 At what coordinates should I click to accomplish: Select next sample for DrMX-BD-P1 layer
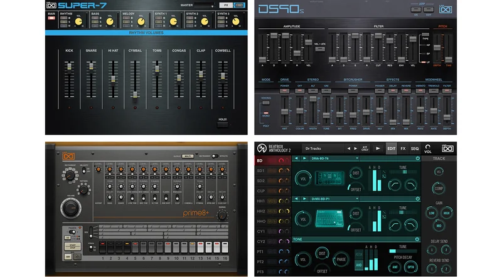(304, 199)
